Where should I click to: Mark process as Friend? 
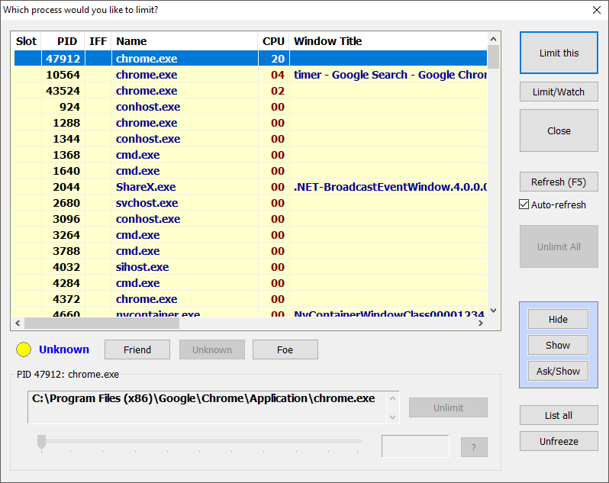click(137, 349)
